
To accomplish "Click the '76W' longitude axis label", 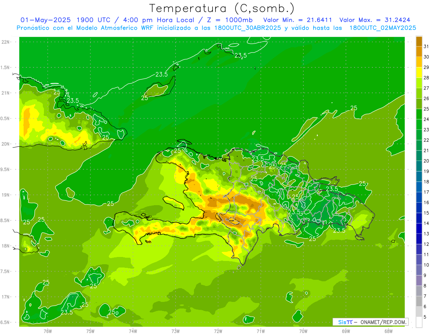I will (48, 331).
